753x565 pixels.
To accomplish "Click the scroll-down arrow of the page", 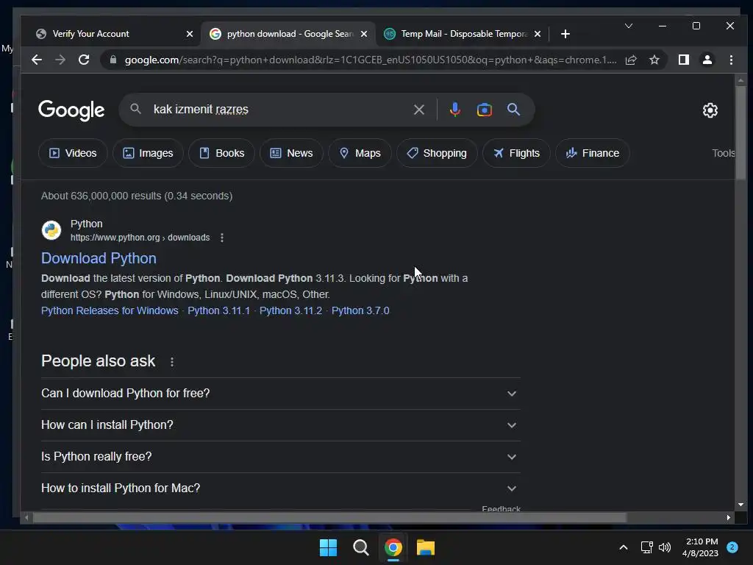I will [x=740, y=505].
